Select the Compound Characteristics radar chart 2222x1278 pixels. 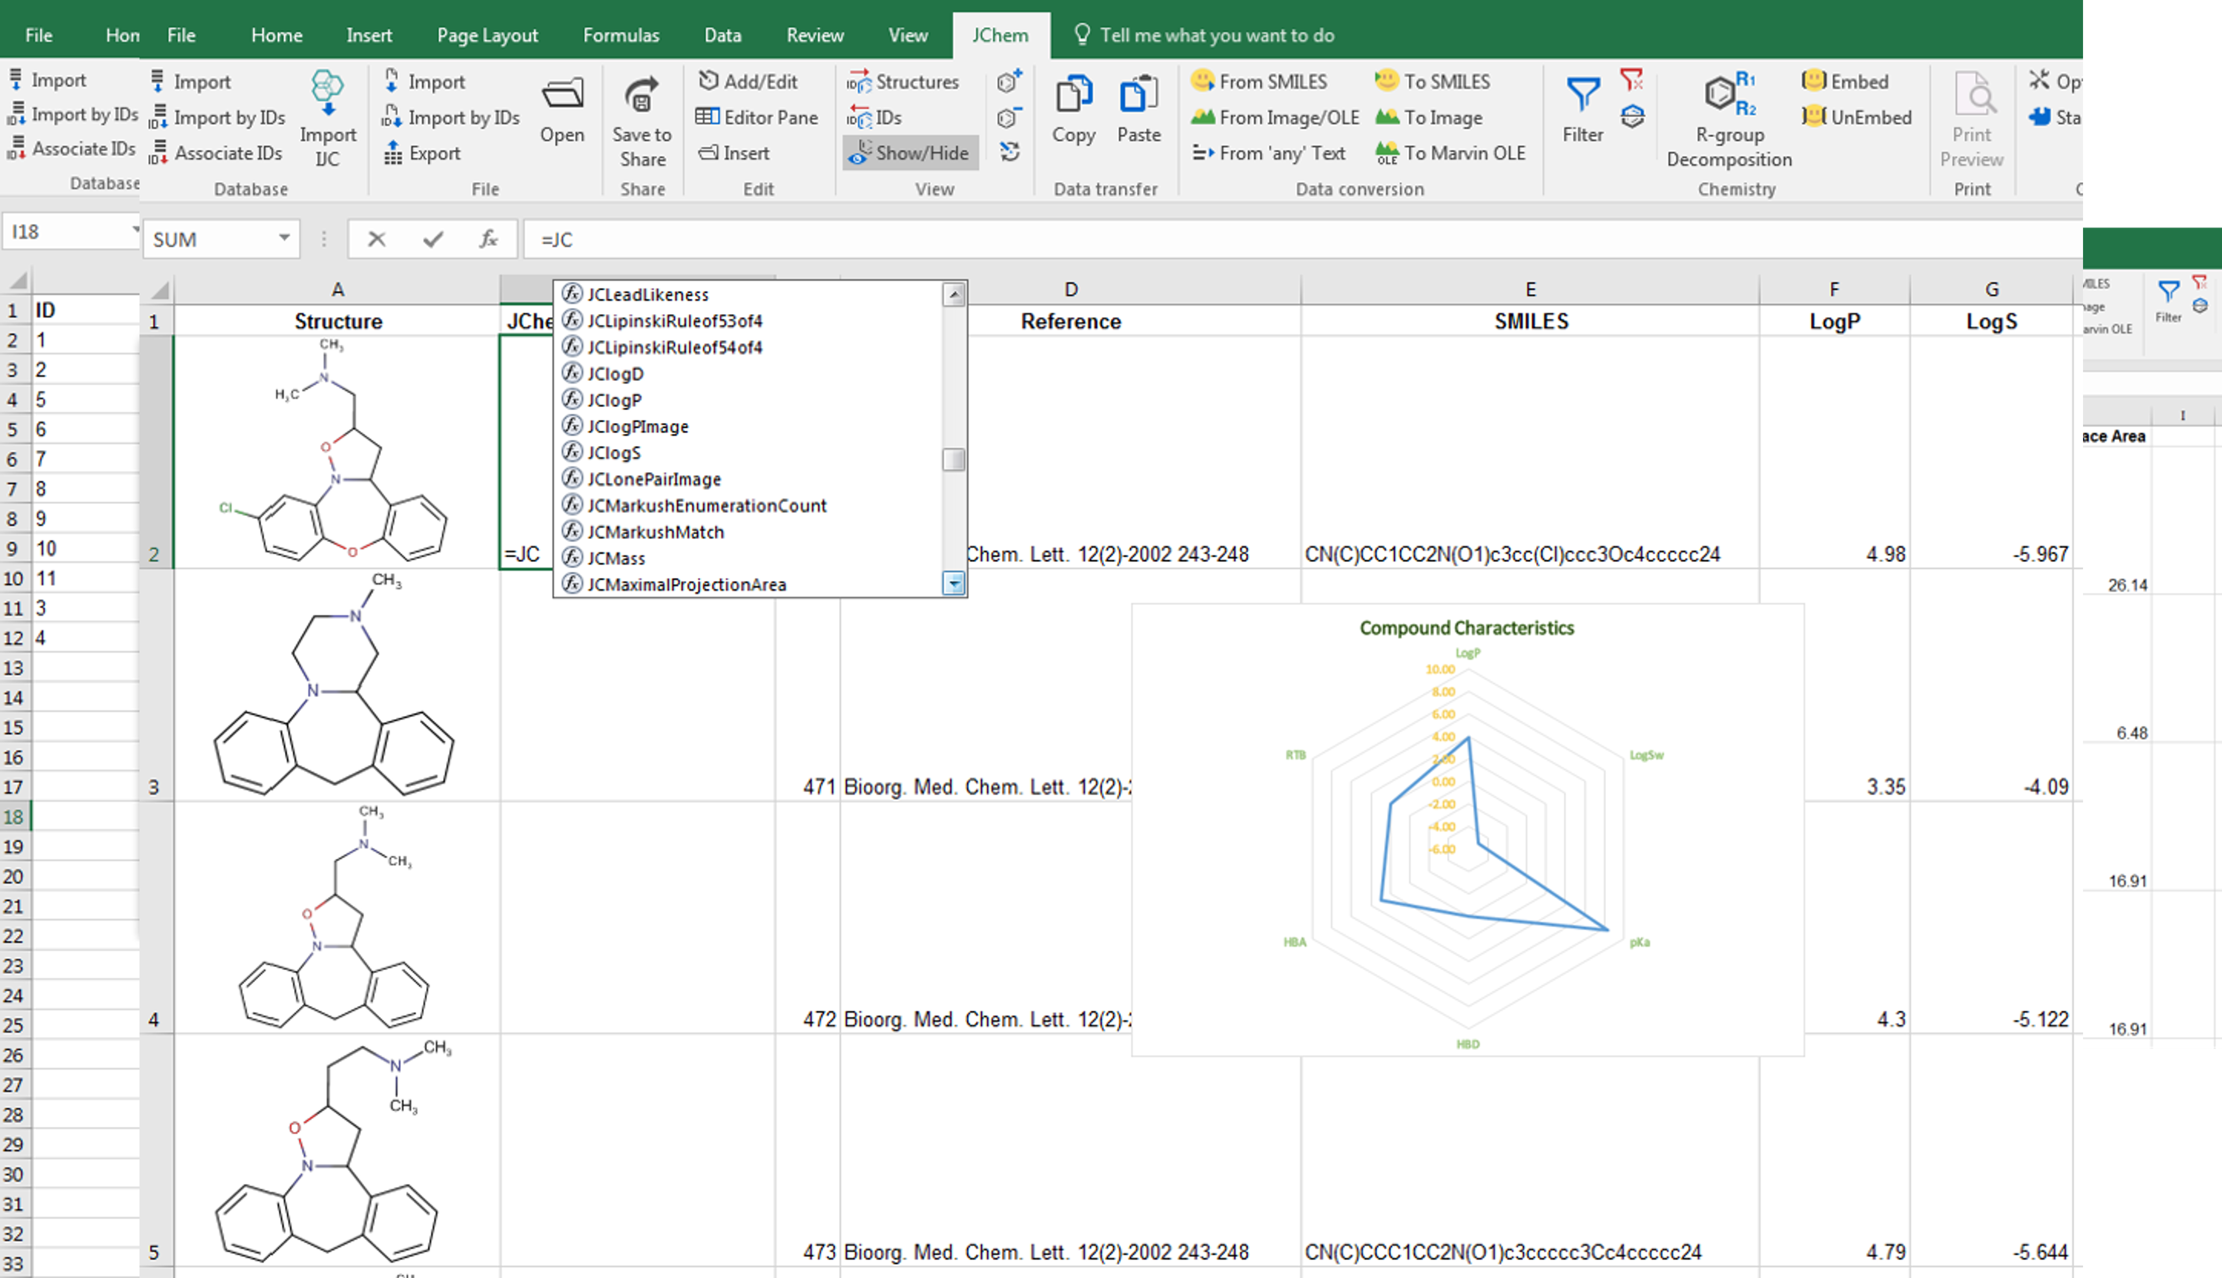1467,829
